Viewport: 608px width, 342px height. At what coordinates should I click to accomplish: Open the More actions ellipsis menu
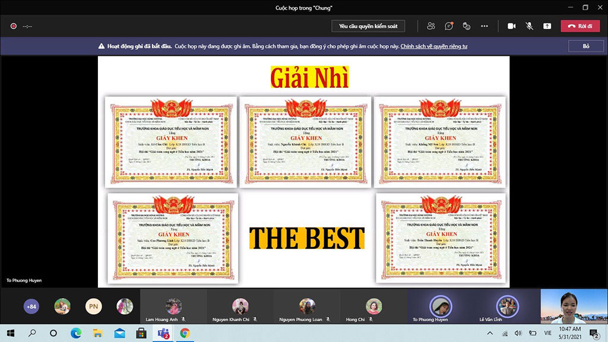(x=484, y=26)
